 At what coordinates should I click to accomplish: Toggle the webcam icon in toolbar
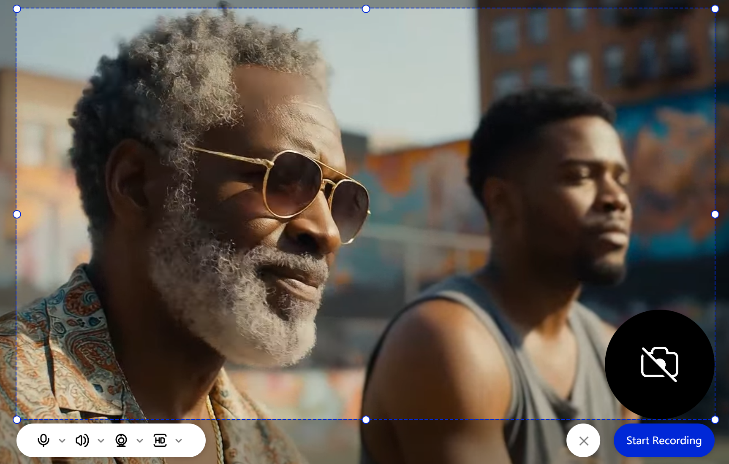coord(121,440)
